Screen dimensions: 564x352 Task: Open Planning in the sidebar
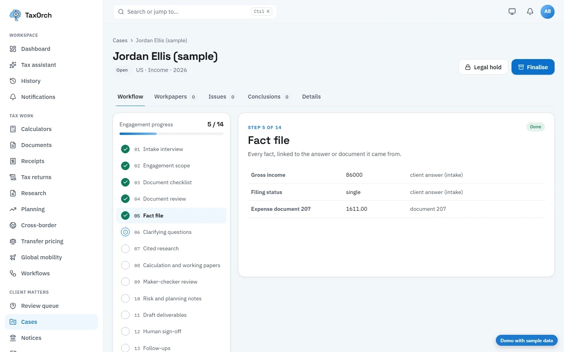(x=51, y=209)
